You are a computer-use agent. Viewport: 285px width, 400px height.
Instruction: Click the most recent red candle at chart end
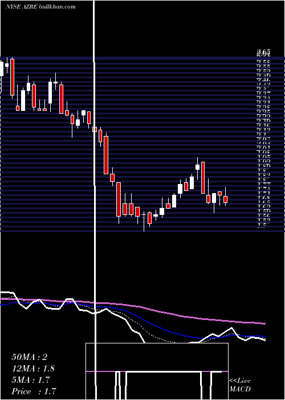(x=225, y=199)
